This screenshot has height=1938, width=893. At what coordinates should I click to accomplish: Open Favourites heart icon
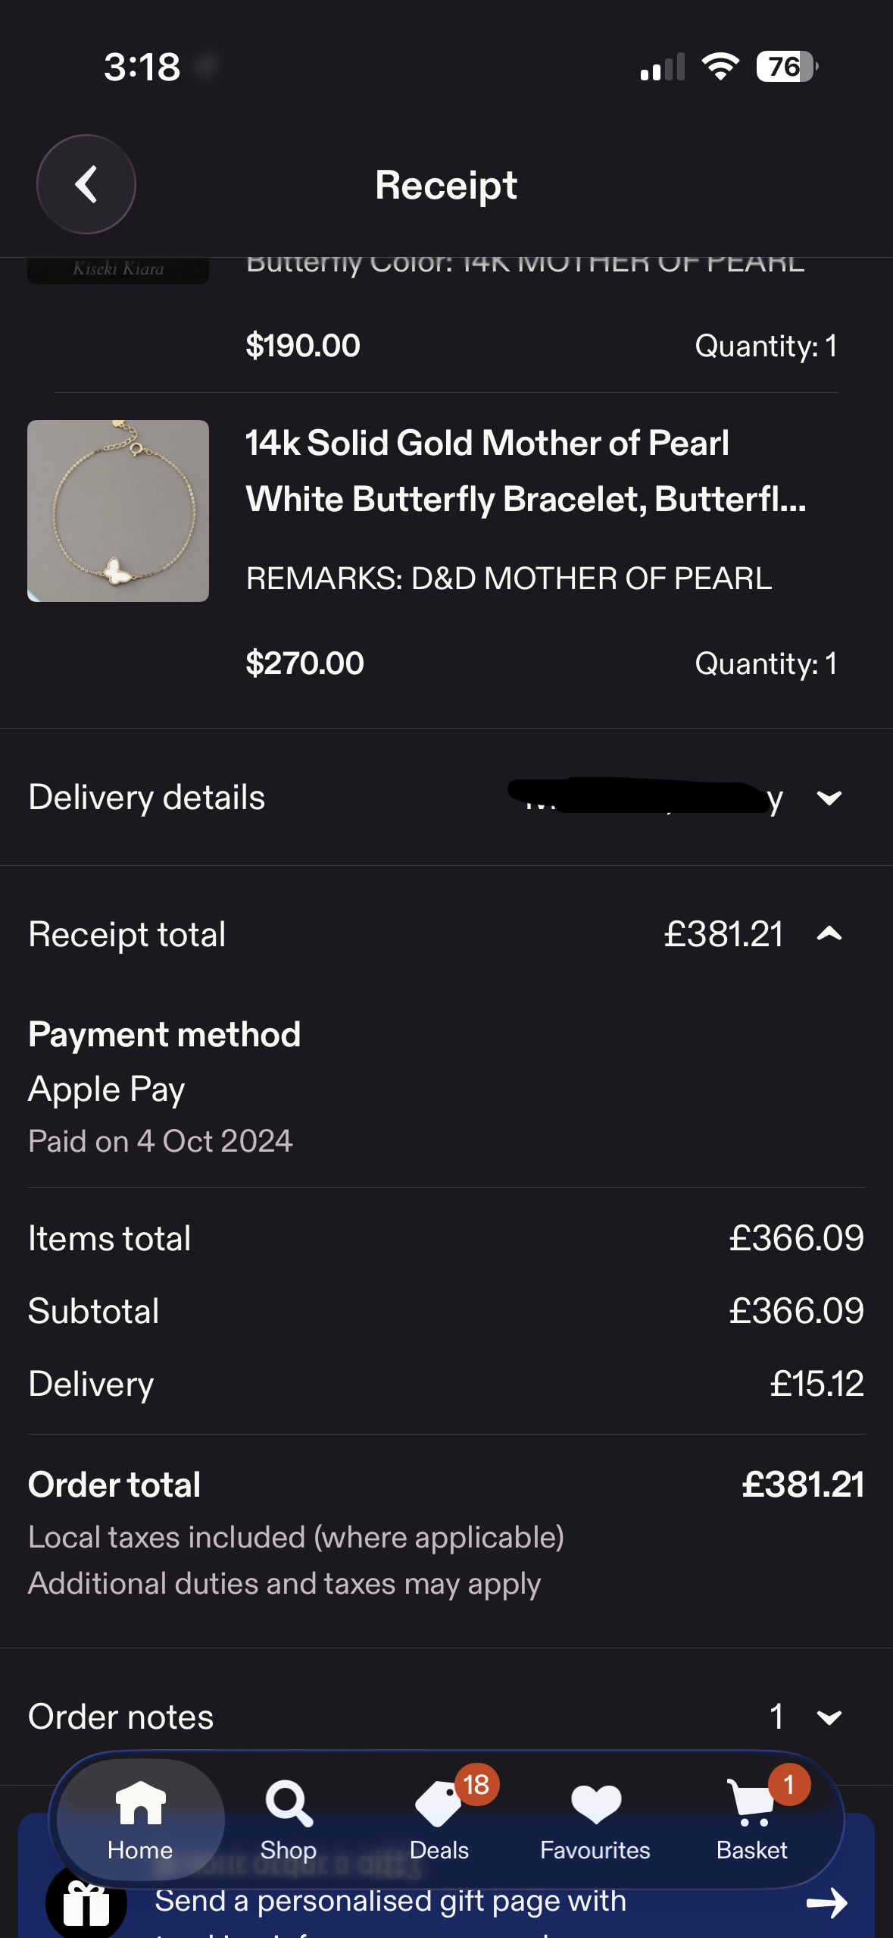[x=595, y=1805]
